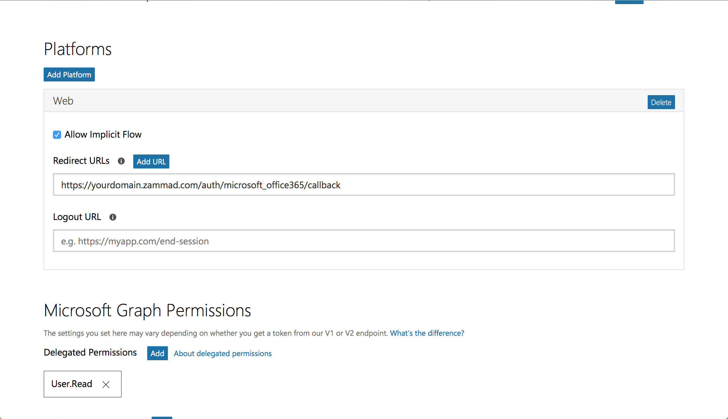Click the Web platform header label
This screenshot has height=419, width=728.
point(63,101)
